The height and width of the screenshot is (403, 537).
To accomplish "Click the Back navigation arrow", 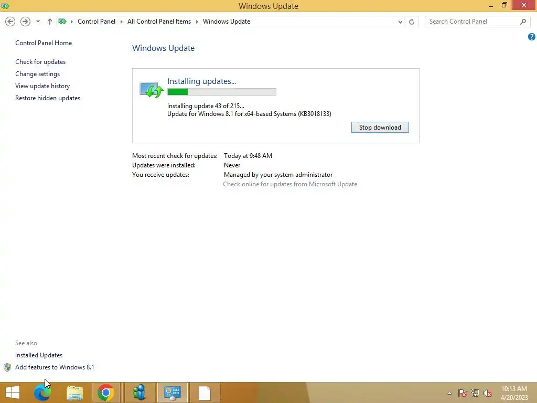I will point(10,22).
